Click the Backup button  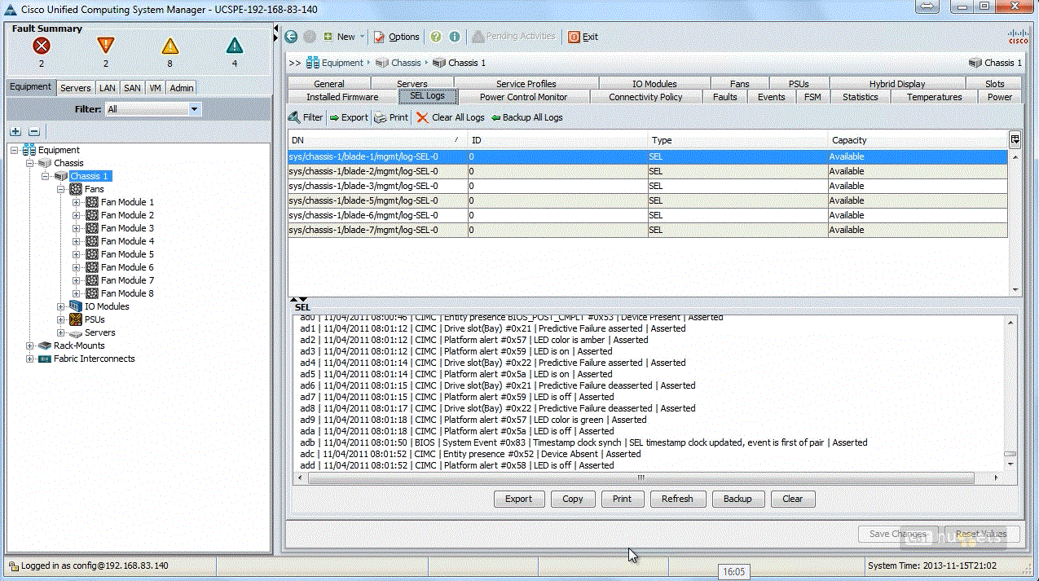pos(737,499)
